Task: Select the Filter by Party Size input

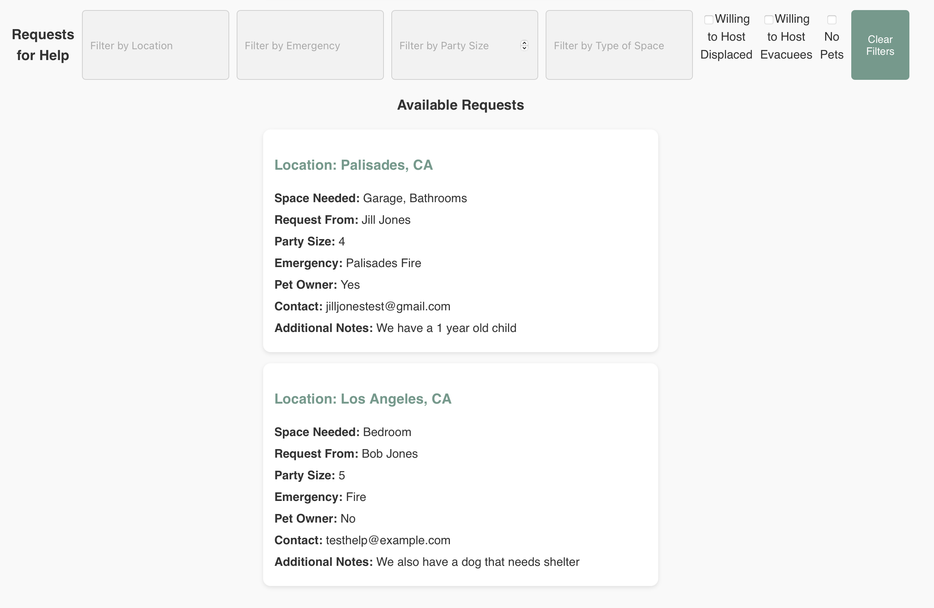Action: 455,45
